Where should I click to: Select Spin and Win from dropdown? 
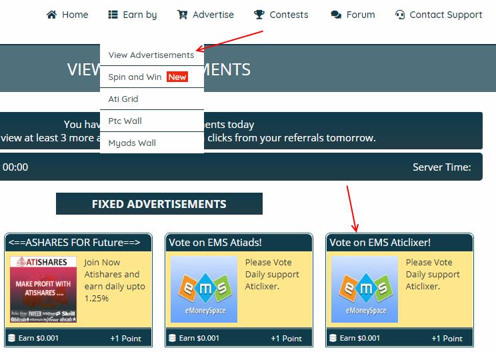point(152,77)
